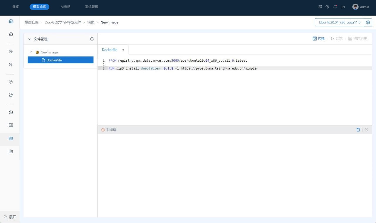The width and height of the screenshot is (376, 223).
Task: Click the code editor icon in sidebar
Action: click(11, 125)
